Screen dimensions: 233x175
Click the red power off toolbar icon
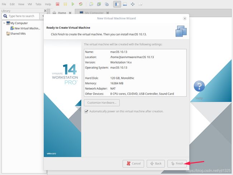click(57, 4)
